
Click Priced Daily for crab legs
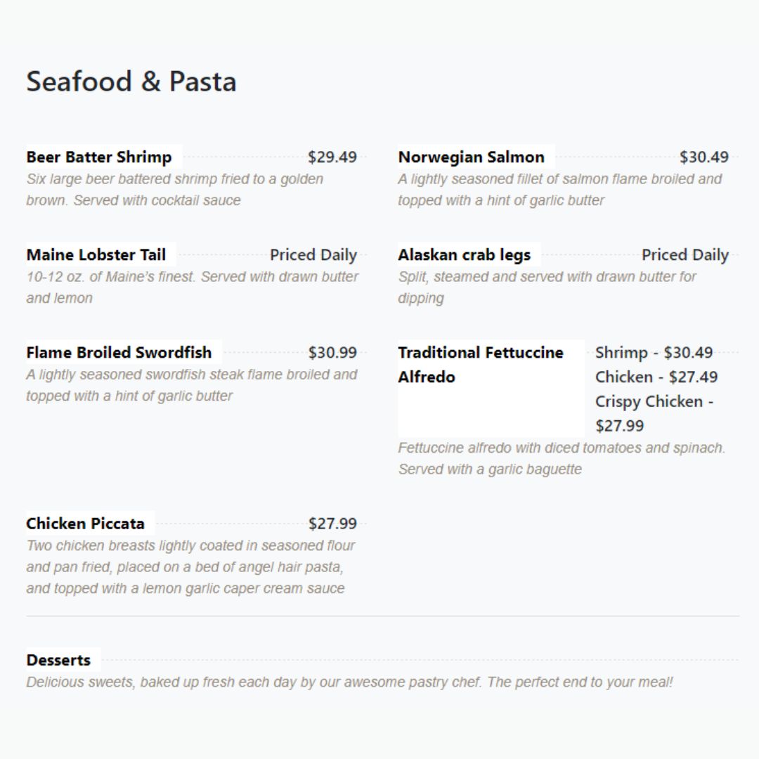coord(685,254)
